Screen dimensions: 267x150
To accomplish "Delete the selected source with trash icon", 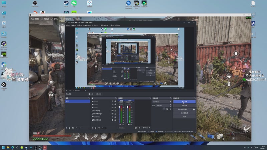I will (95, 128).
